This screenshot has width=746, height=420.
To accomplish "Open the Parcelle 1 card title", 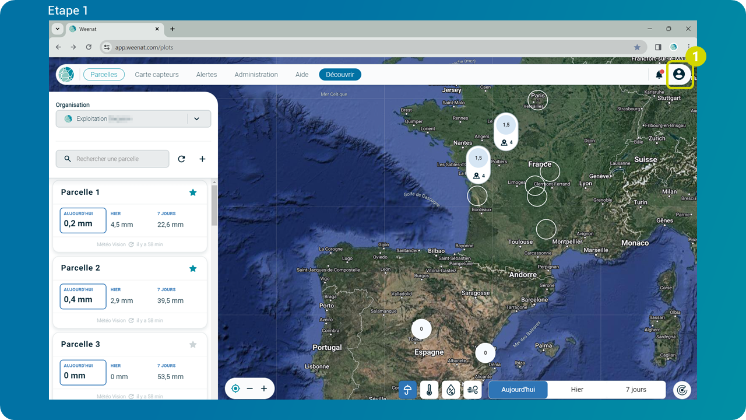I will [80, 192].
